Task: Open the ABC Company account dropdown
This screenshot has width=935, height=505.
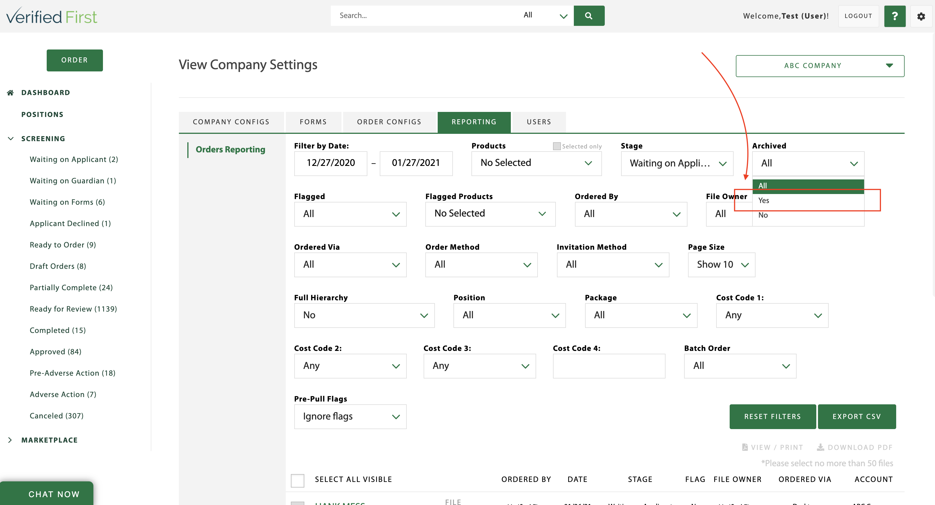Action: click(x=820, y=66)
